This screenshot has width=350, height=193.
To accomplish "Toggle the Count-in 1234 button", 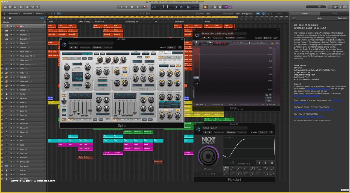I will [225, 7].
